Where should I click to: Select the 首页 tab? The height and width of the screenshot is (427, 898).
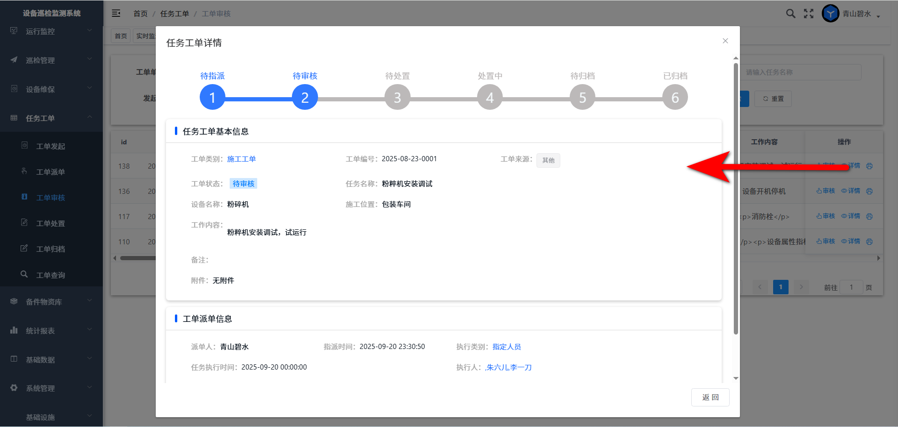121,36
